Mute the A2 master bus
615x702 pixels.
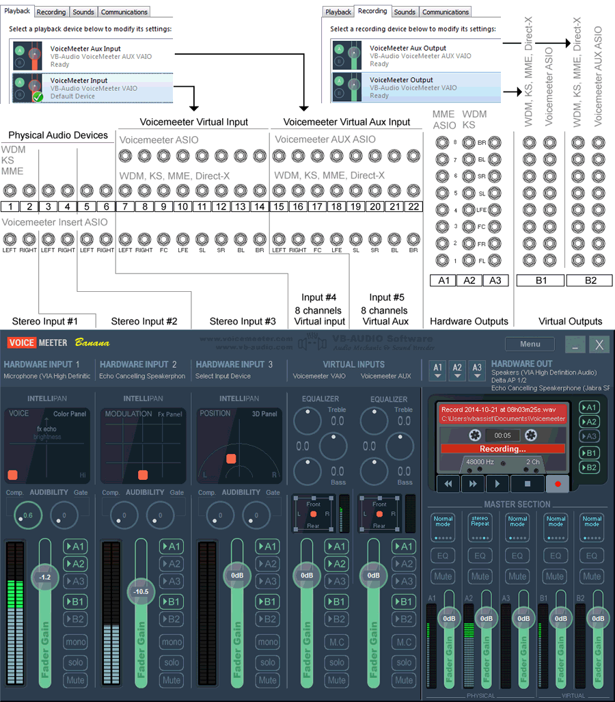(x=480, y=577)
